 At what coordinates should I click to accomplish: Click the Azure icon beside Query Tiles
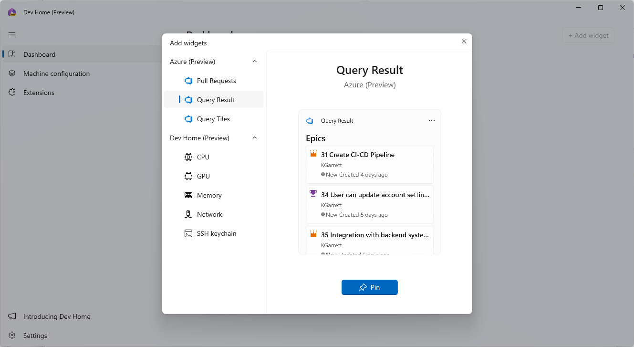click(188, 119)
